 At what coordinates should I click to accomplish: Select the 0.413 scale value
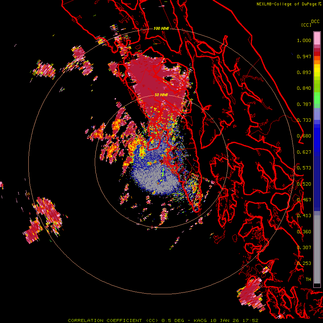click(304, 216)
